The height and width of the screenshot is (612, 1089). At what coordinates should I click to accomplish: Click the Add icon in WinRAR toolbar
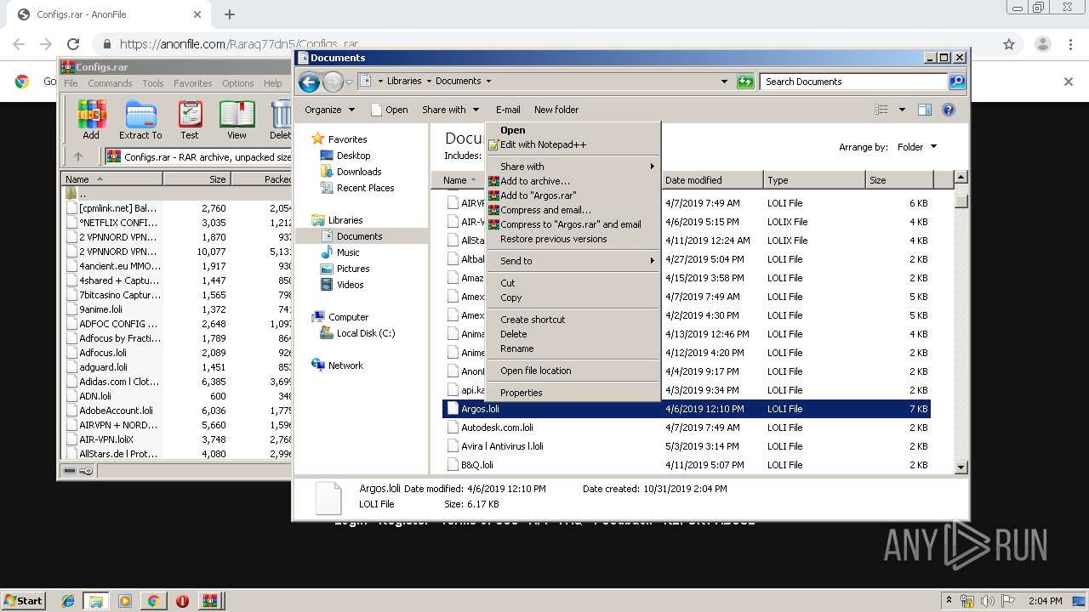[91, 120]
